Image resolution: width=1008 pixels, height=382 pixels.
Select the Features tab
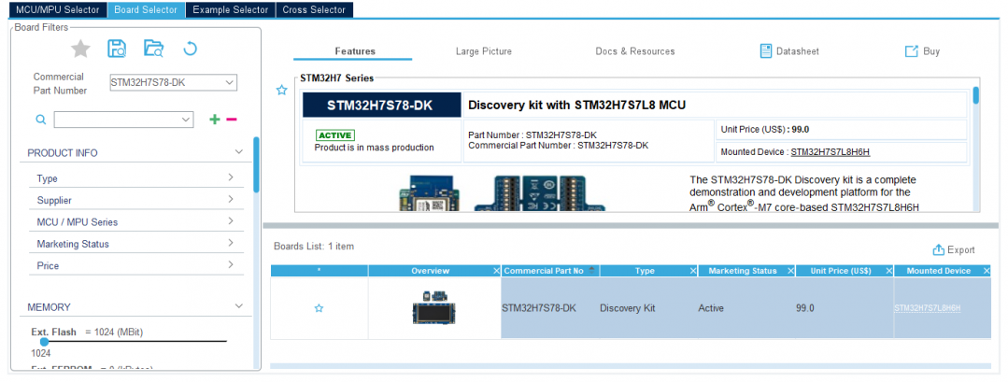pos(355,51)
